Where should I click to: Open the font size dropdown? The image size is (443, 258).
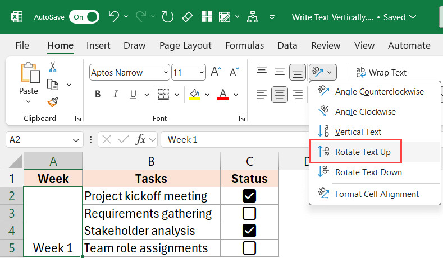click(201, 72)
